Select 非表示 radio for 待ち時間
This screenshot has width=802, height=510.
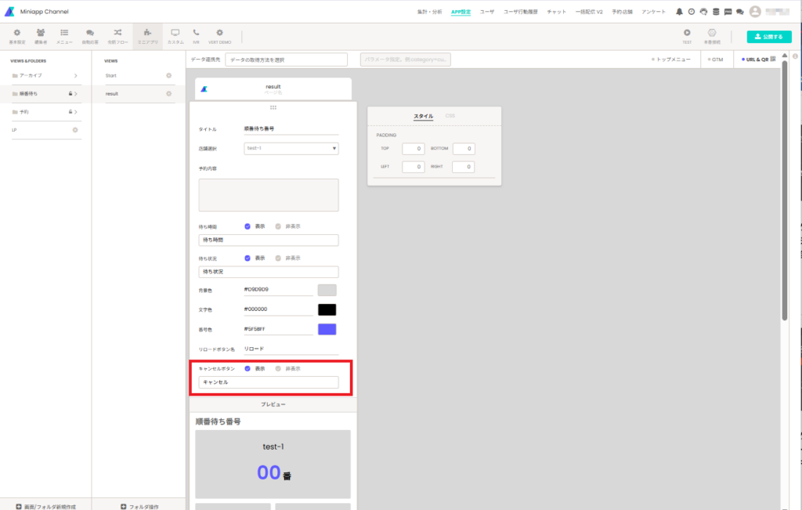[x=277, y=226]
